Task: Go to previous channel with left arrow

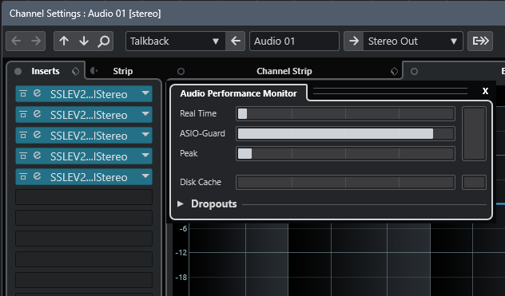Action: point(16,41)
